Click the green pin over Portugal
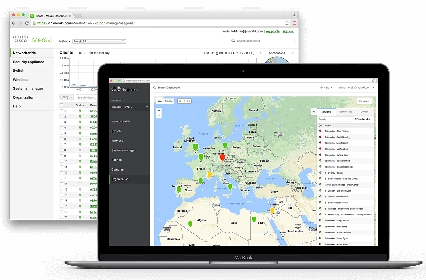The height and width of the screenshot is (280, 426). (179, 190)
